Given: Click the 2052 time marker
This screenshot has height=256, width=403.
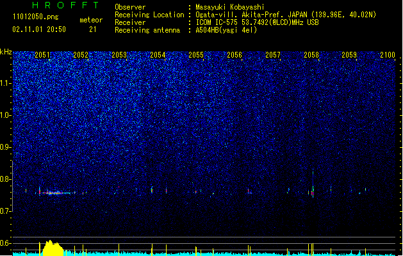Looking at the screenshot, I should tap(81, 55).
